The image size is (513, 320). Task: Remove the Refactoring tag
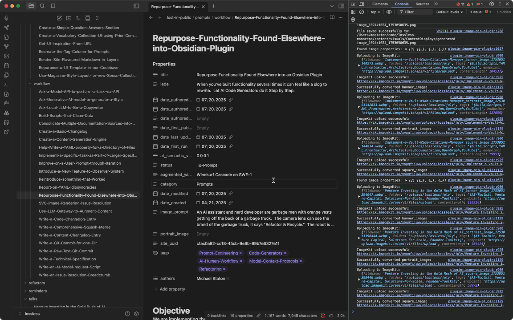pos(224,269)
